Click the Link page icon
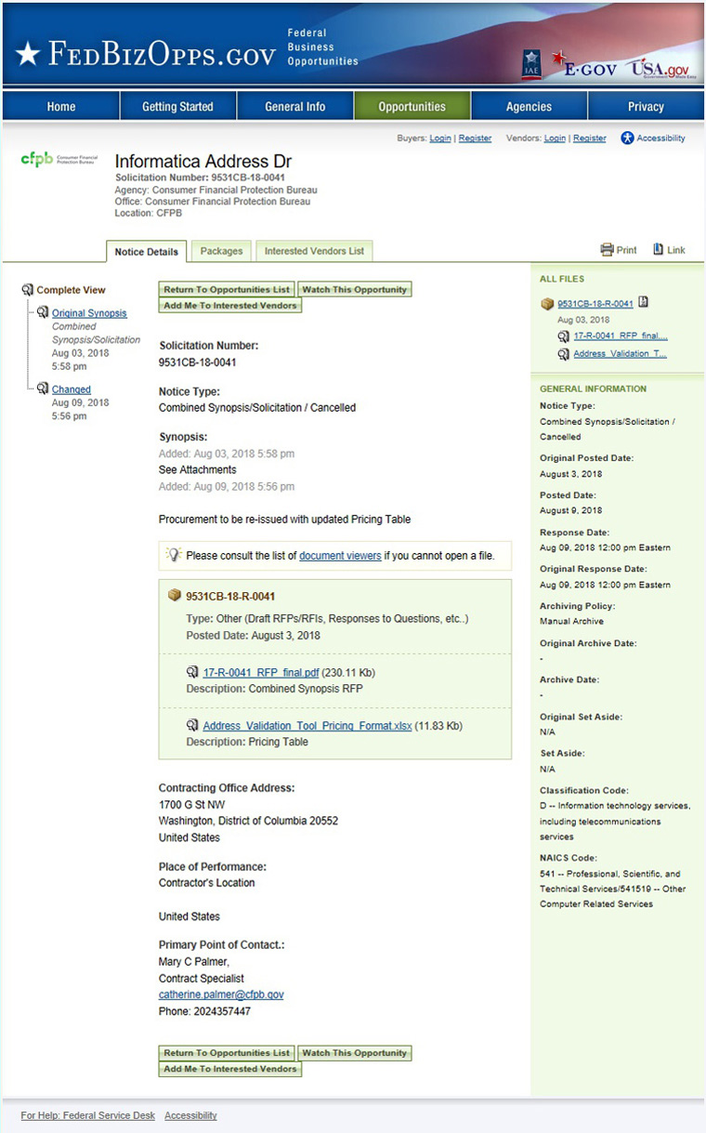The width and height of the screenshot is (706, 1133). [658, 249]
